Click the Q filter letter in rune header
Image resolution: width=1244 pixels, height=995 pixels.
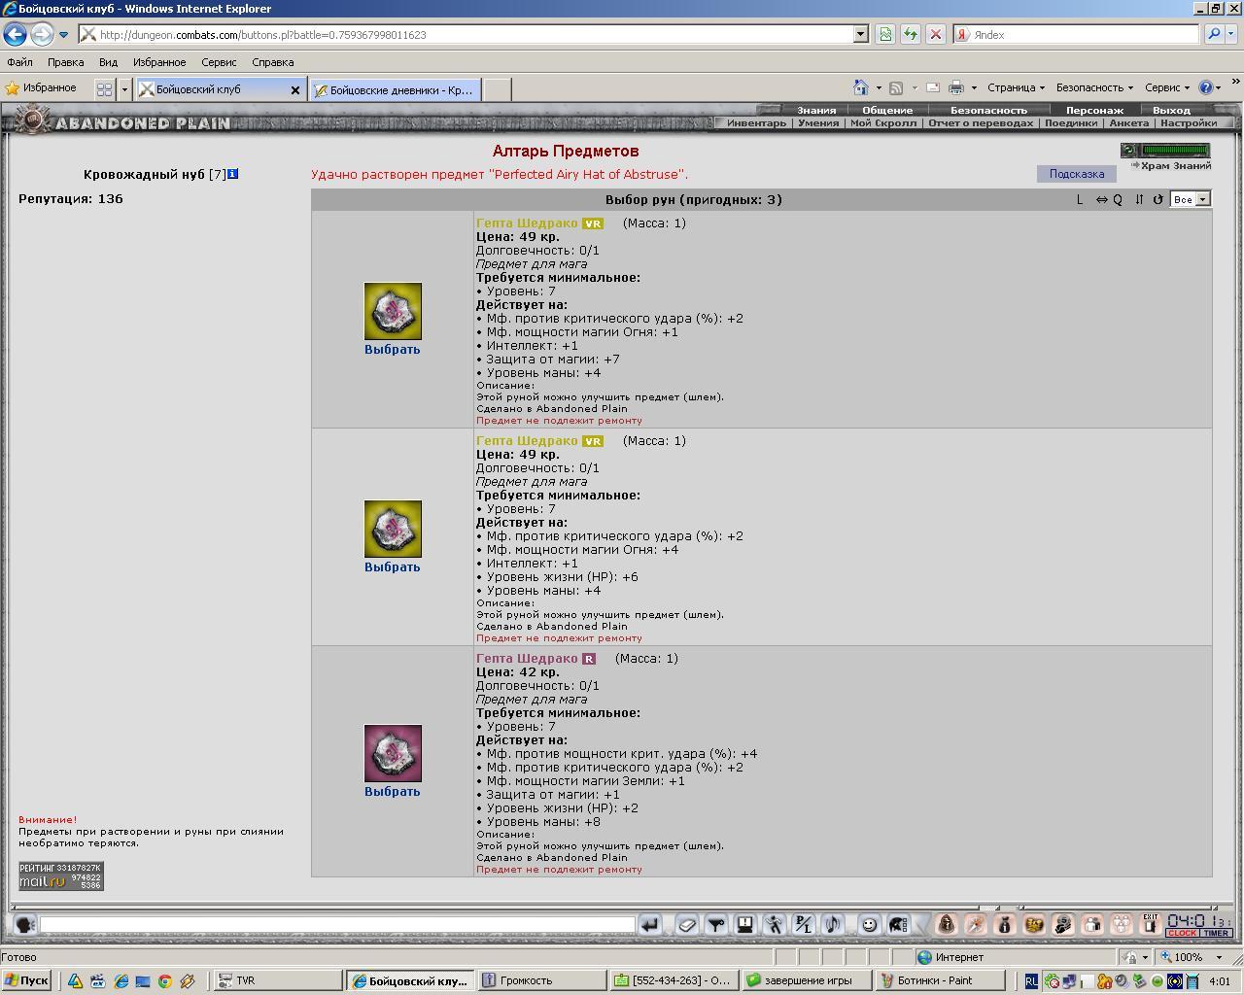pyautogui.click(x=1118, y=199)
